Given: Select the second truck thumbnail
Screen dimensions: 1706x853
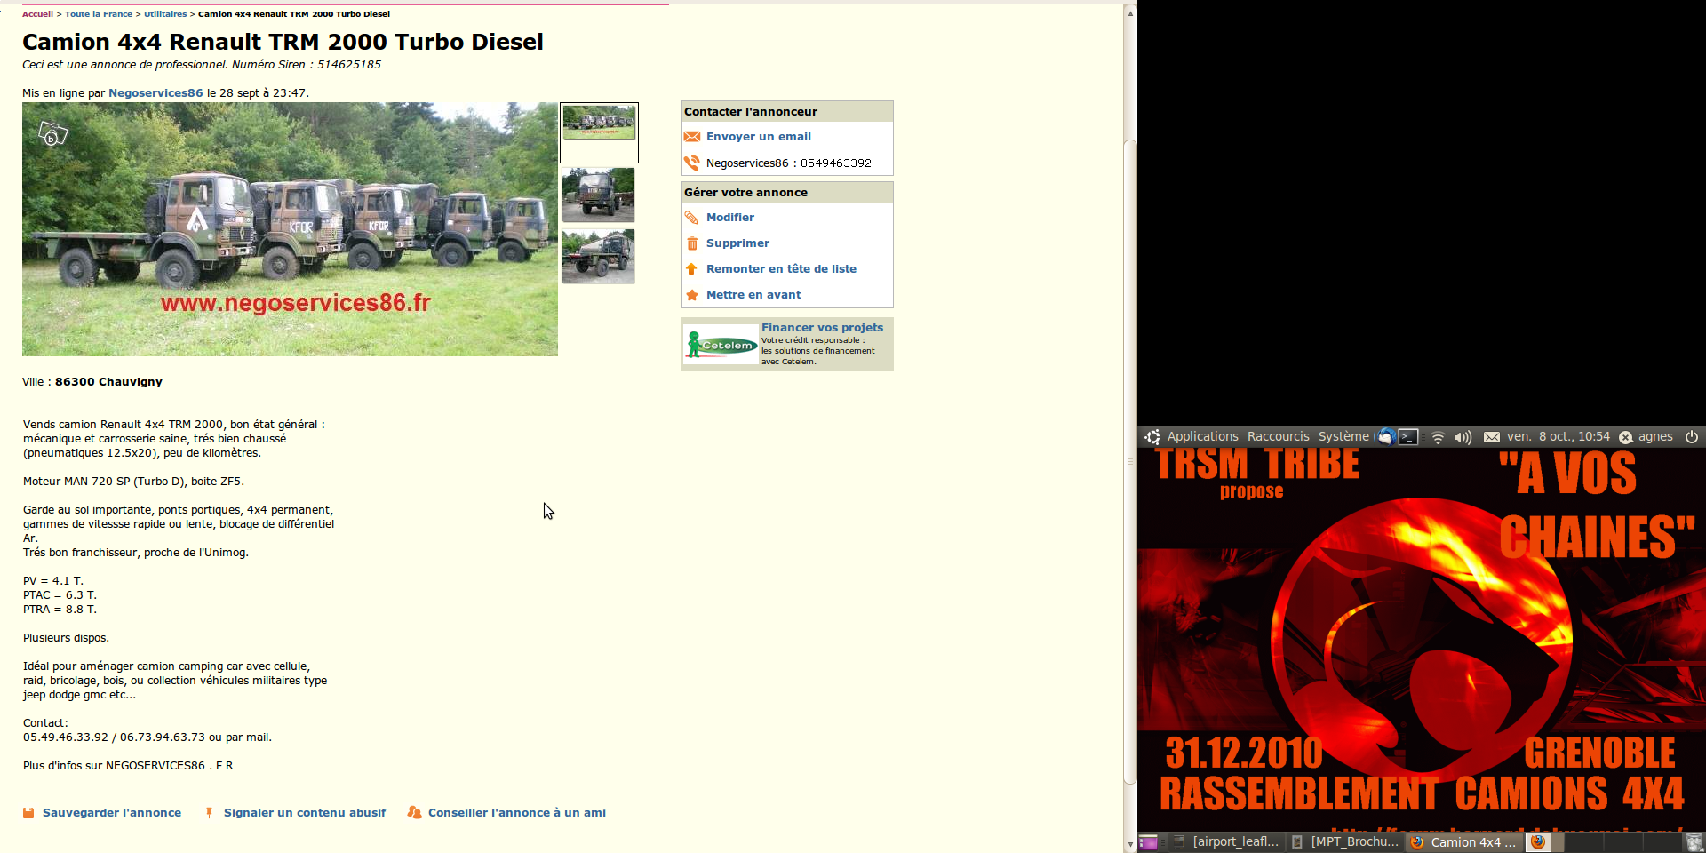Looking at the screenshot, I should 598,195.
